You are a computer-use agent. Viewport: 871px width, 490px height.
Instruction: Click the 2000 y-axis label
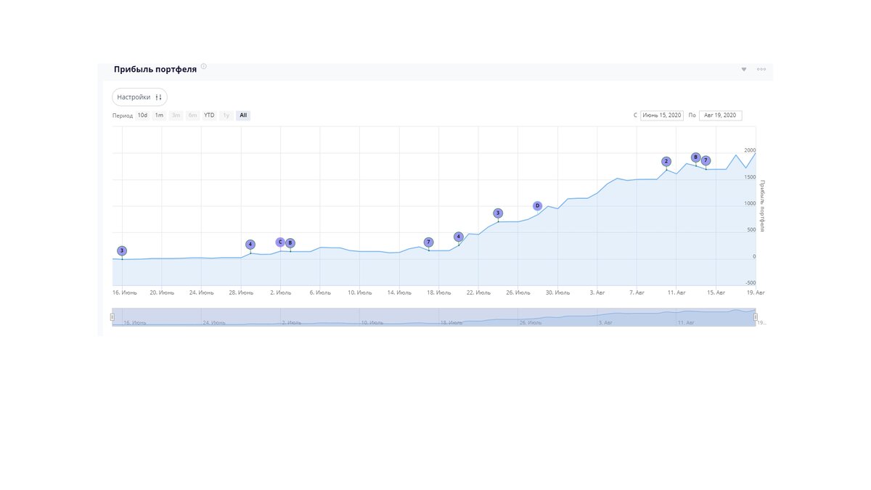pyautogui.click(x=750, y=150)
